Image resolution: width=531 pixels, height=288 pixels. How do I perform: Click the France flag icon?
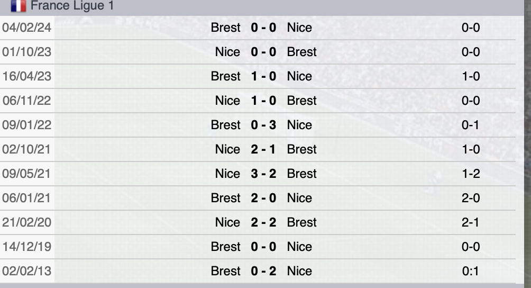pos(19,6)
